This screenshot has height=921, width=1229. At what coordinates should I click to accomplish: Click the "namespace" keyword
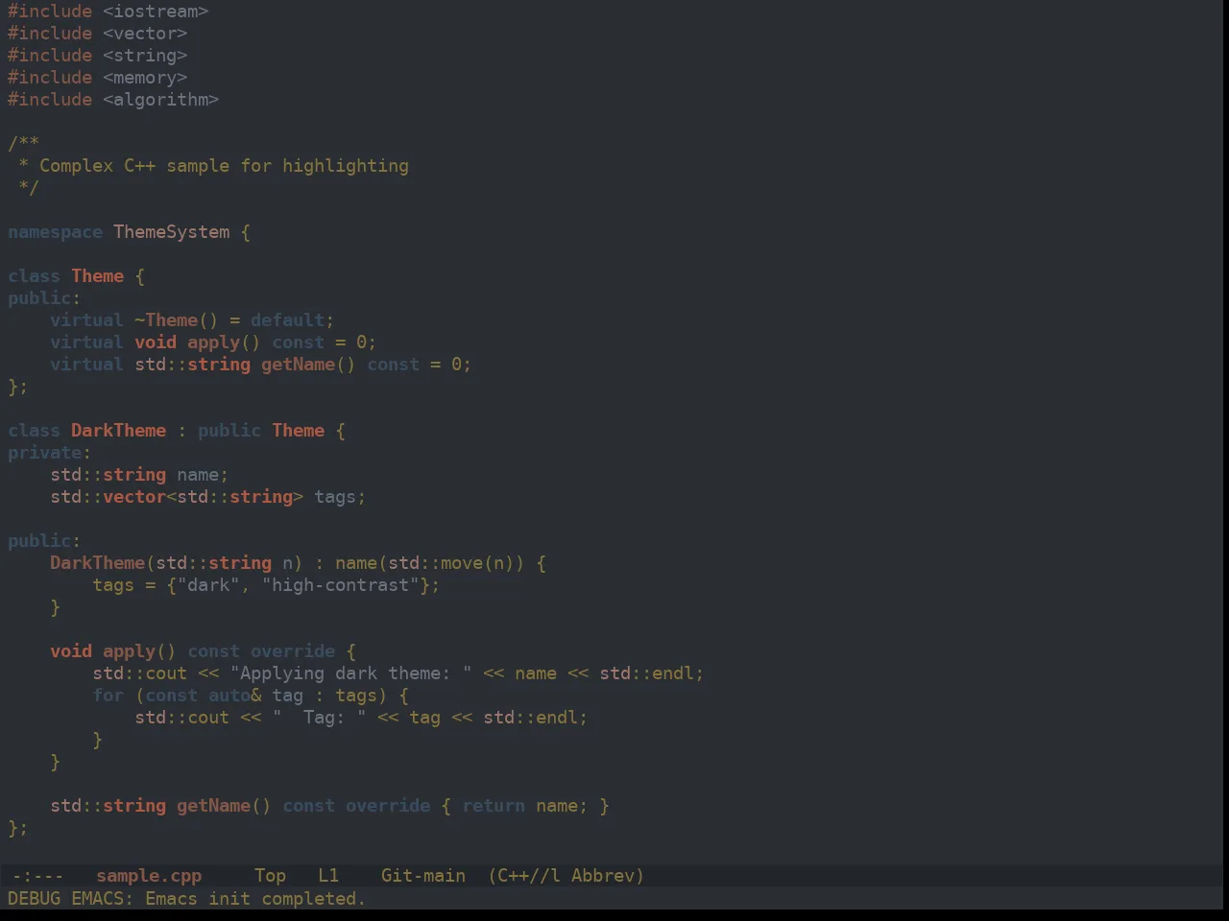point(55,232)
